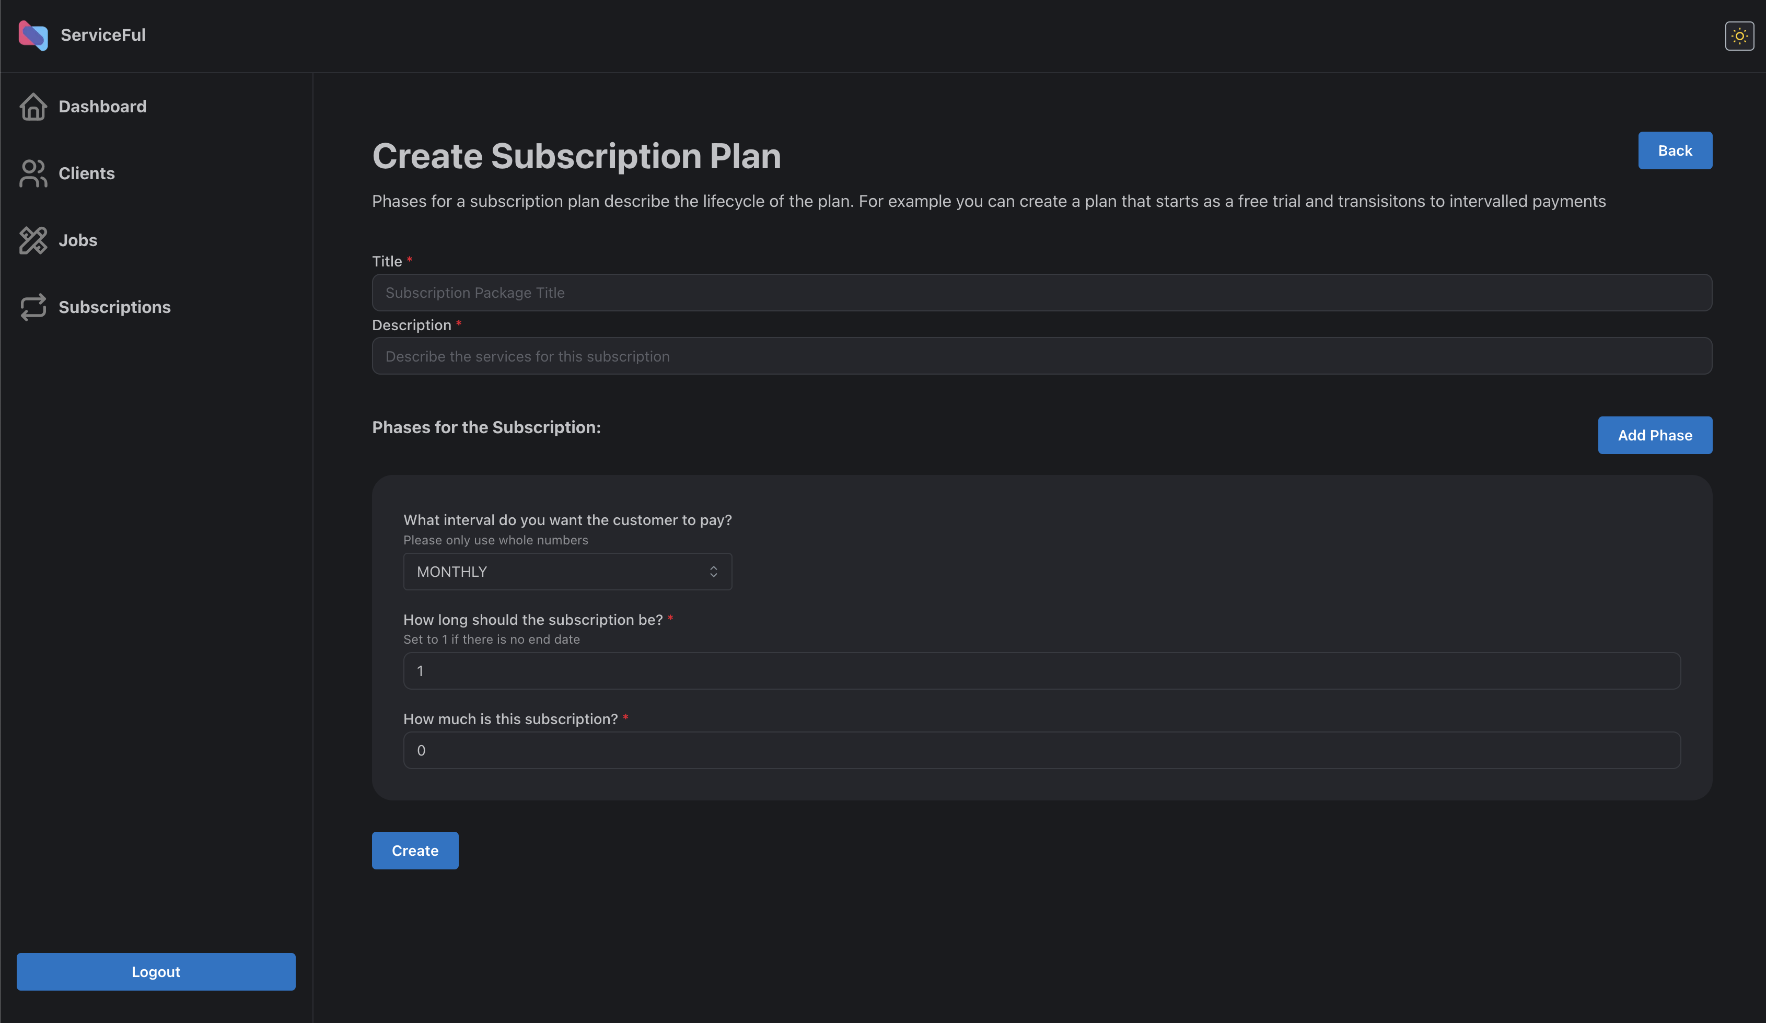Screen dimensions: 1766x1023
Task: Toggle light mode with sun icon
Action: click(x=1739, y=36)
